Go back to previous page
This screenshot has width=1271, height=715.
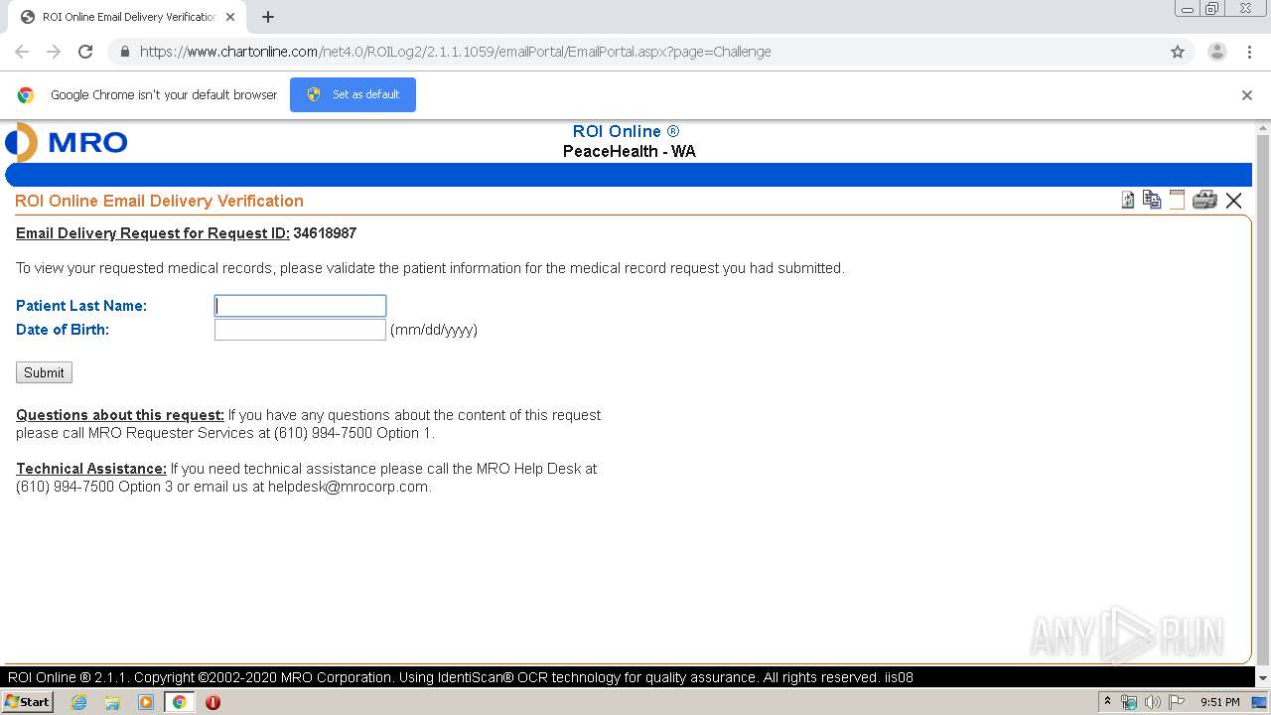[x=22, y=52]
